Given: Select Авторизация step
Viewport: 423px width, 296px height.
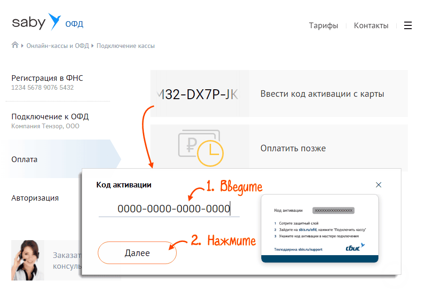Looking at the screenshot, I should tap(35, 198).
